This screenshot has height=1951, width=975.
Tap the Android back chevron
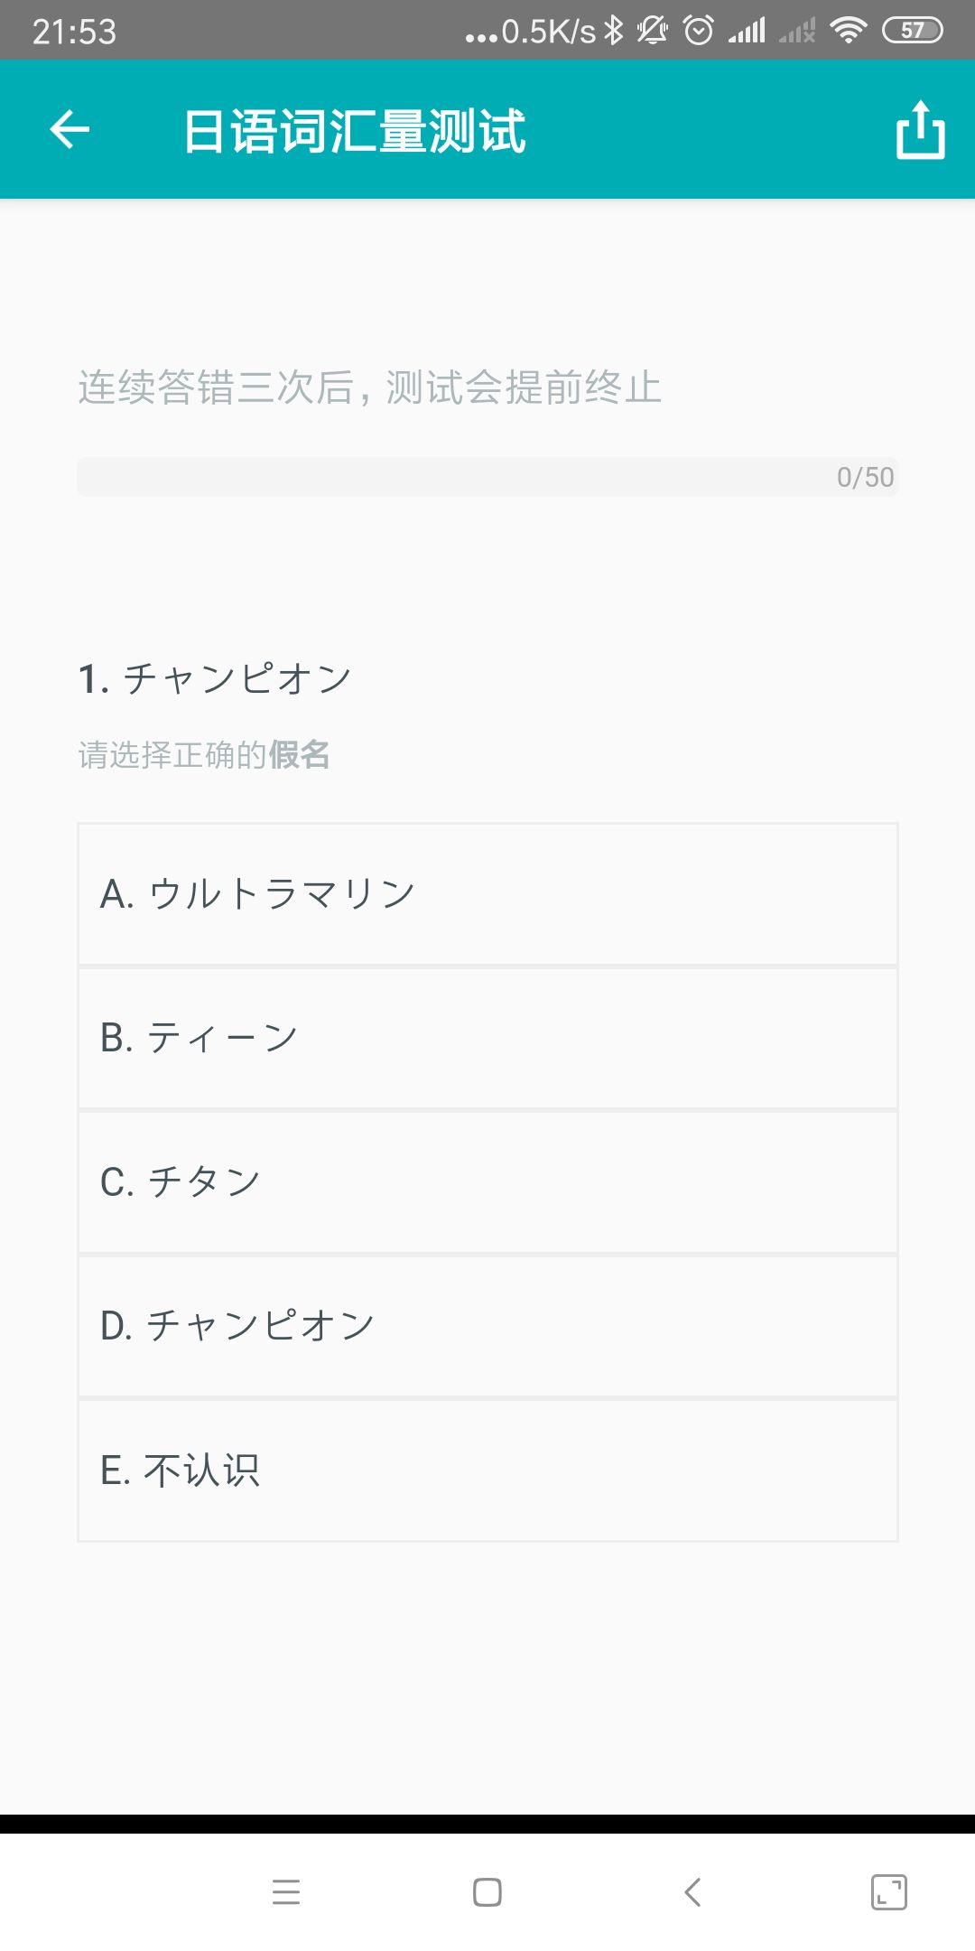point(692,1891)
